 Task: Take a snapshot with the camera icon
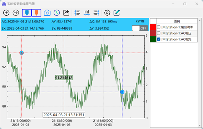pos(47,13)
